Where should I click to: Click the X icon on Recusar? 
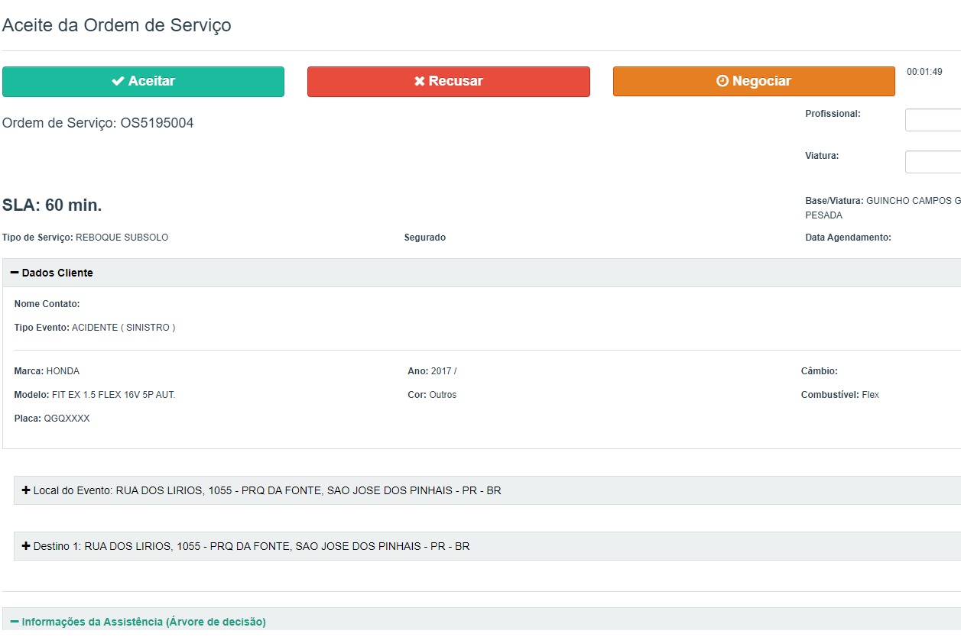pos(419,81)
